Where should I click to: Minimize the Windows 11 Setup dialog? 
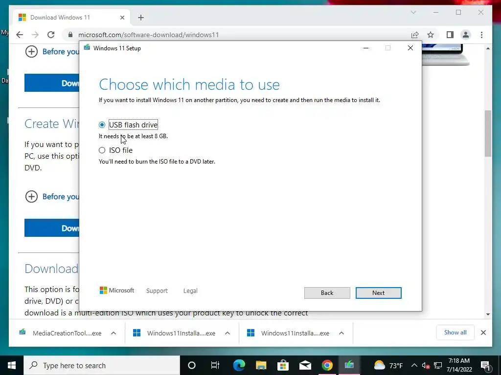click(x=366, y=48)
